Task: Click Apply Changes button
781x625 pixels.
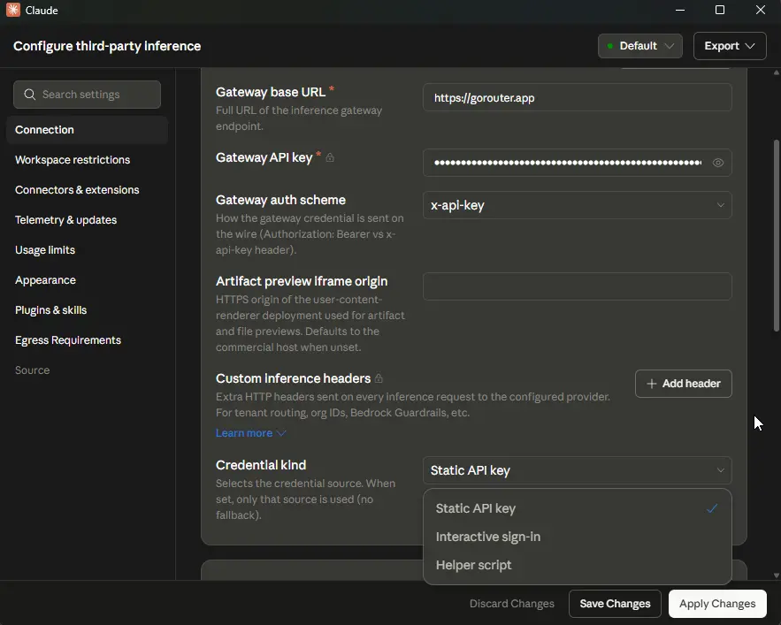Action: pos(717,604)
